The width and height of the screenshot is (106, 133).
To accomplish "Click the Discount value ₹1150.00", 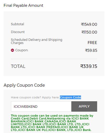I will pos(89,32).
